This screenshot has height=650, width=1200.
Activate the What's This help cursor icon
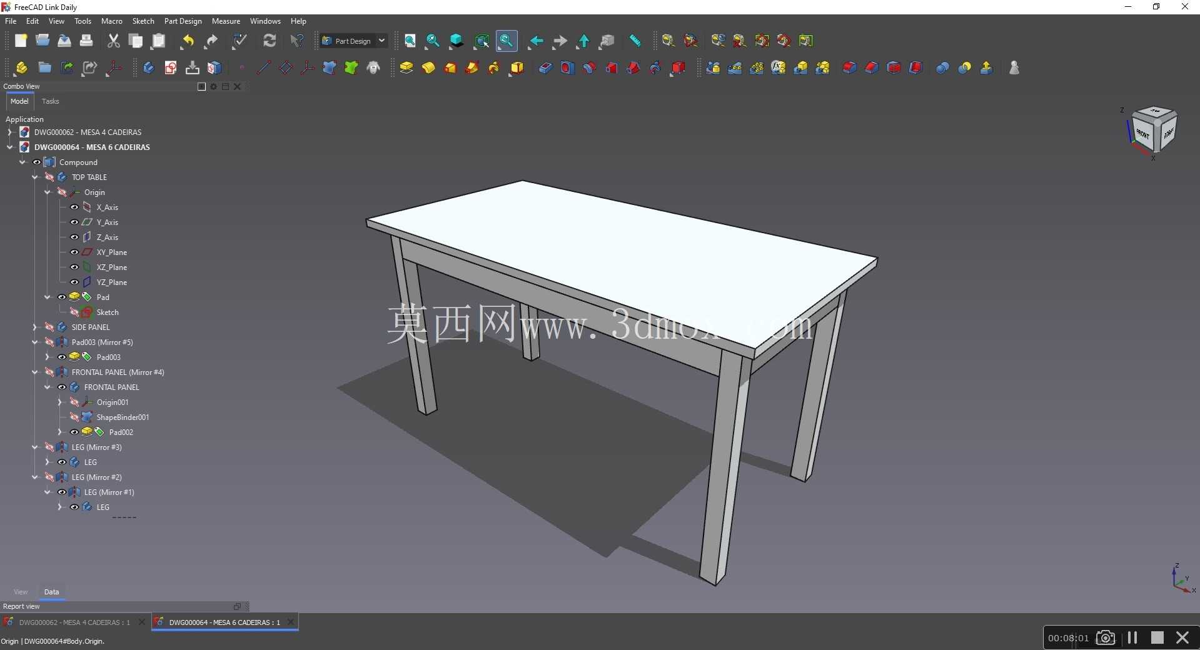click(296, 41)
